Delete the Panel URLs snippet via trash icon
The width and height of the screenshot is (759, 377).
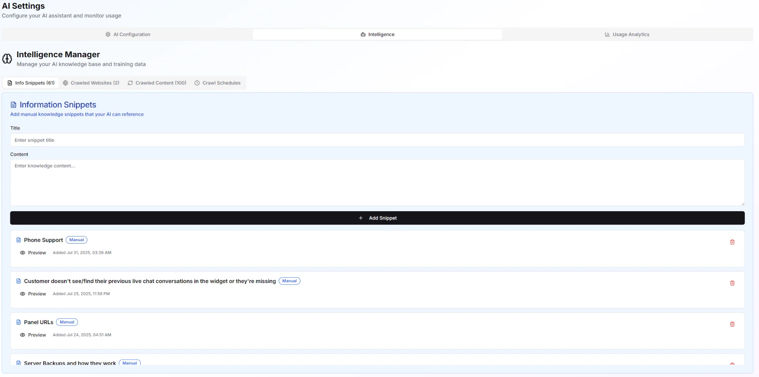pyautogui.click(x=733, y=324)
